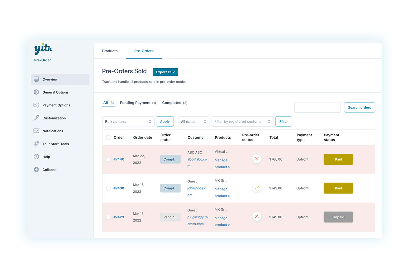Screen dimensions: 405x271
Task: Open the Bulk actions dropdown
Action: click(x=128, y=122)
